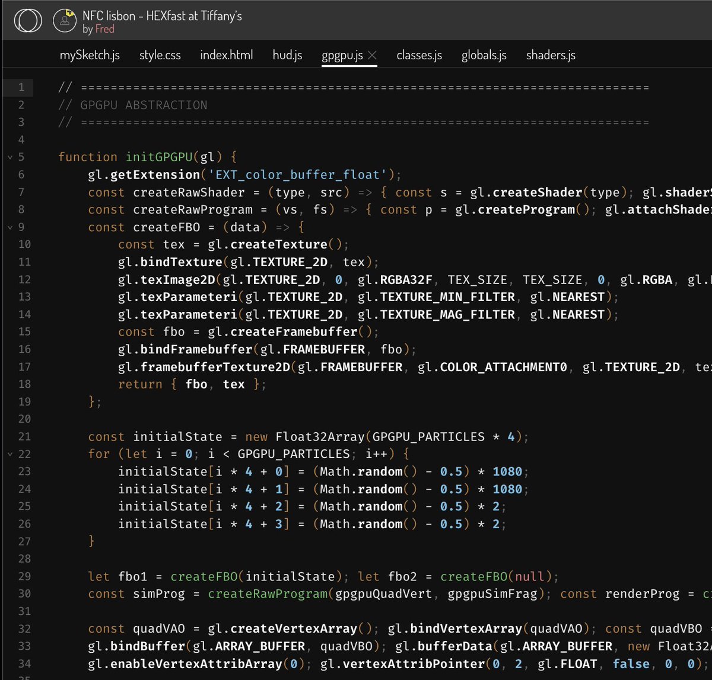Switch to the mySketch.js tab
This screenshot has height=680, width=712.
tap(90, 55)
